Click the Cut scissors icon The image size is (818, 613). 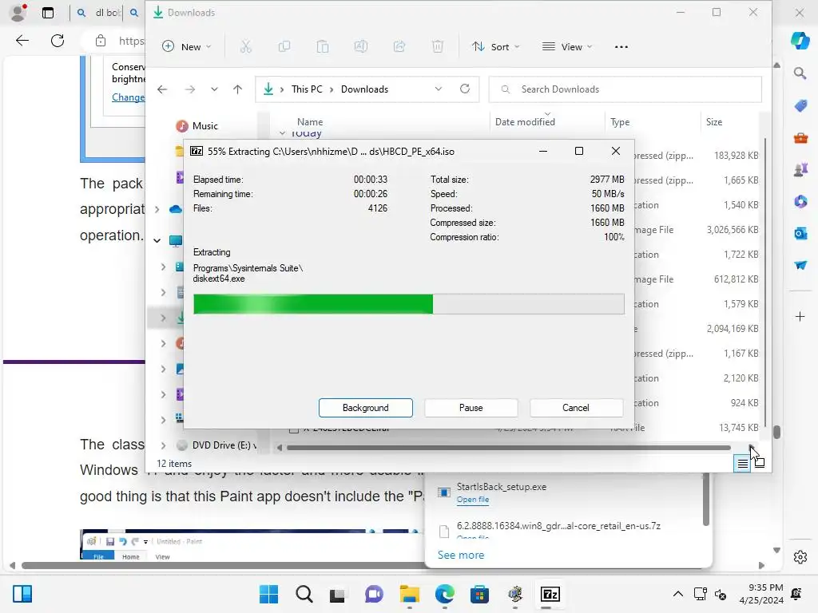246,47
